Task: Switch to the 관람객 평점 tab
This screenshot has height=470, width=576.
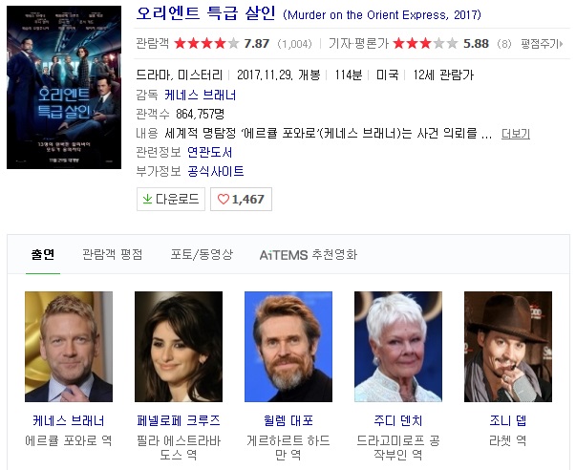Action: click(x=113, y=254)
